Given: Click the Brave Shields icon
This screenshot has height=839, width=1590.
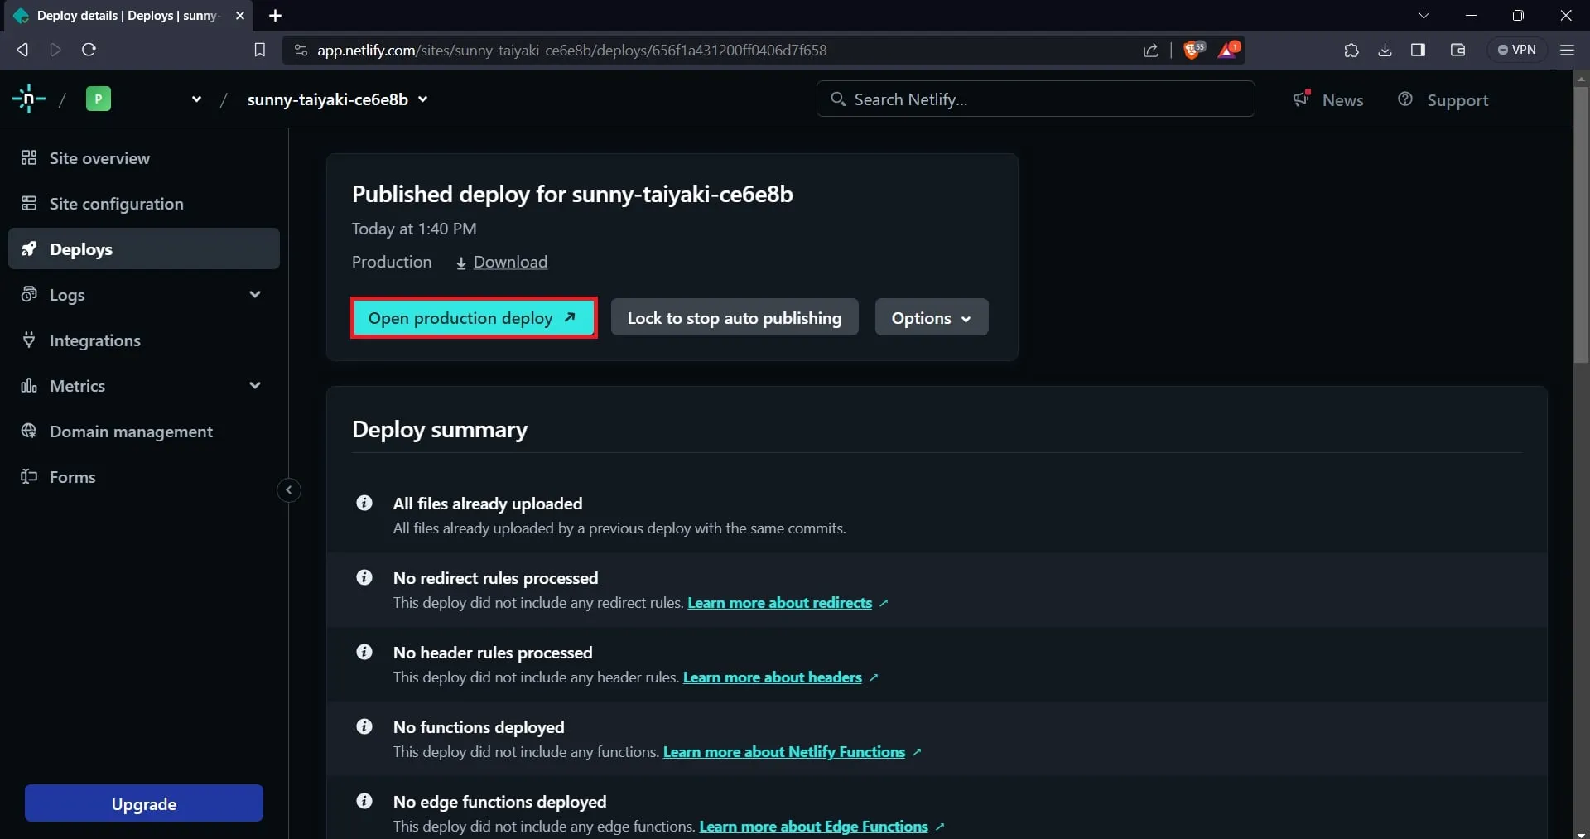Looking at the screenshot, I should pyautogui.click(x=1192, y=50).
